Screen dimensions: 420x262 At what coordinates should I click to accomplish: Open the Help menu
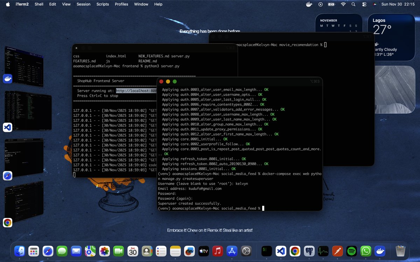(x=158, y=4)
